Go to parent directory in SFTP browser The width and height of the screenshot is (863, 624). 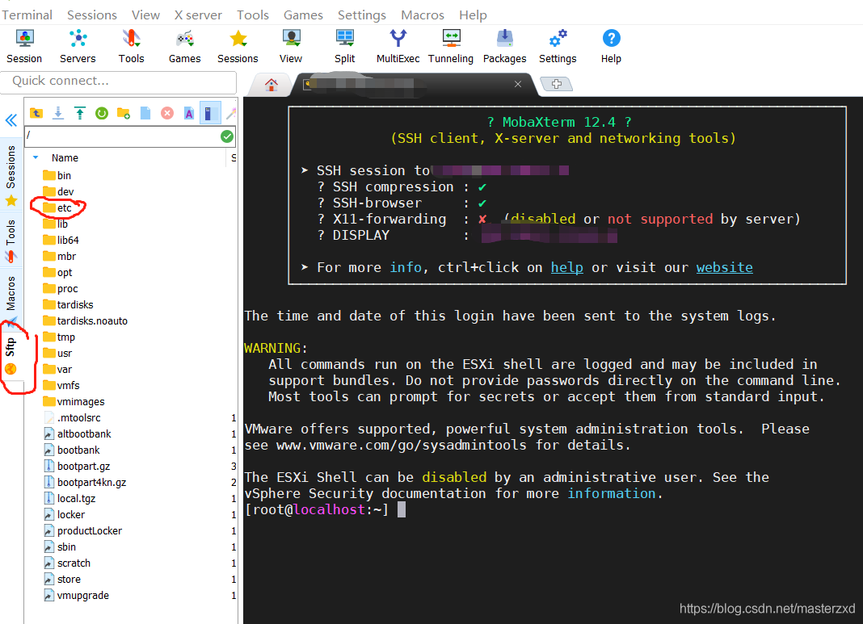[36, 113]
